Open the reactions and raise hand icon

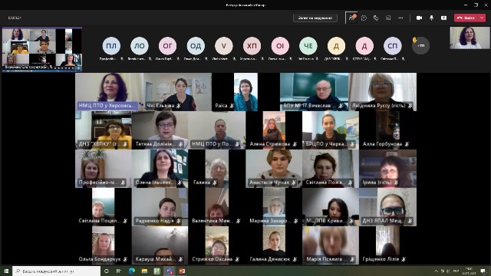[x=376, y=18]
